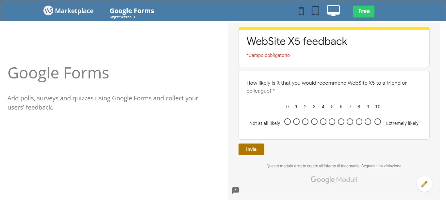This screenshot has width=446, height=204.
Task: Open the Segnala una violazione link
Action: [381, 166]
